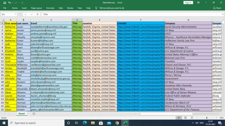The image size is (225, 126).
Task: Click the Redo arrow icon
Action: [16, 3]
